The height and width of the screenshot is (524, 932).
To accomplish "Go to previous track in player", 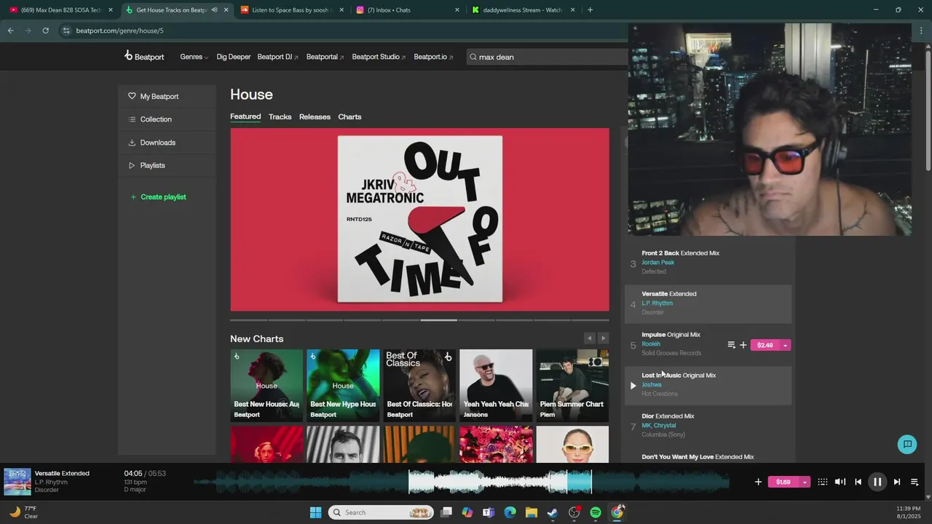I will pyautogui.click(x=858, y=482).
